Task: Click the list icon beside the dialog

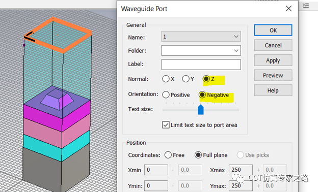Action: [x=306, y=6]
